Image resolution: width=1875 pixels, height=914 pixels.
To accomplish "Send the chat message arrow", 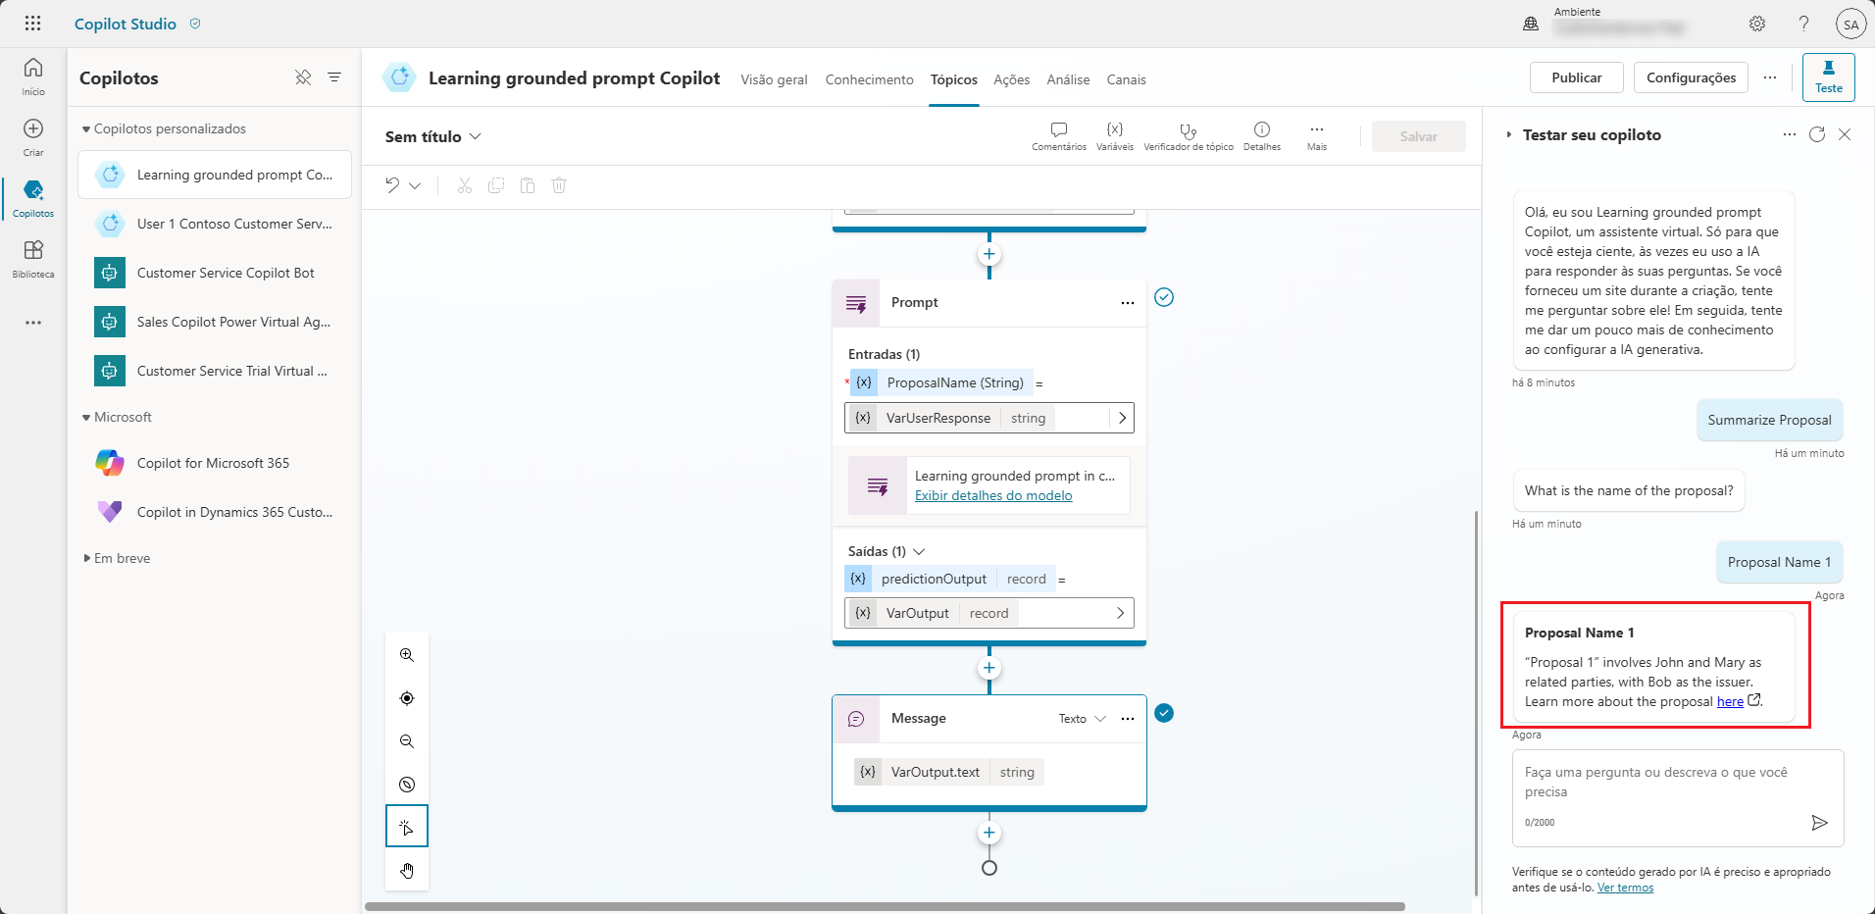I will click(1819, 823).
